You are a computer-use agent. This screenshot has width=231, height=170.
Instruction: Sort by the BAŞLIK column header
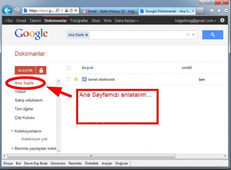coord(88,68)
